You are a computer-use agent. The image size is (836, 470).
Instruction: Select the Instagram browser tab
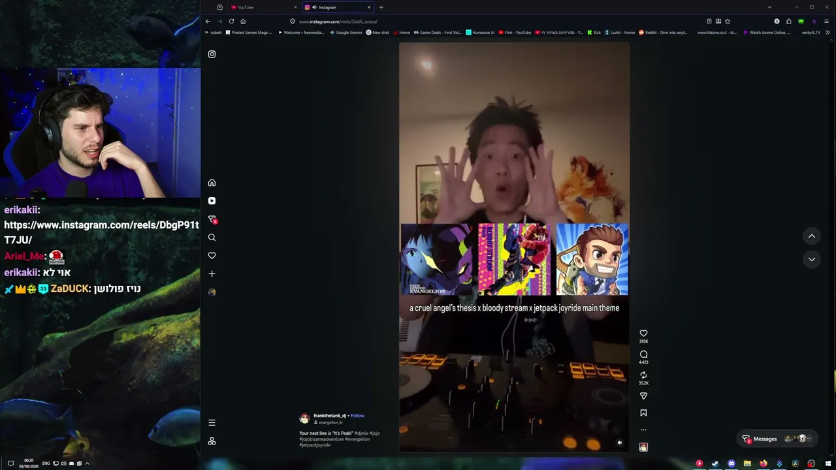tap(337, 7)
